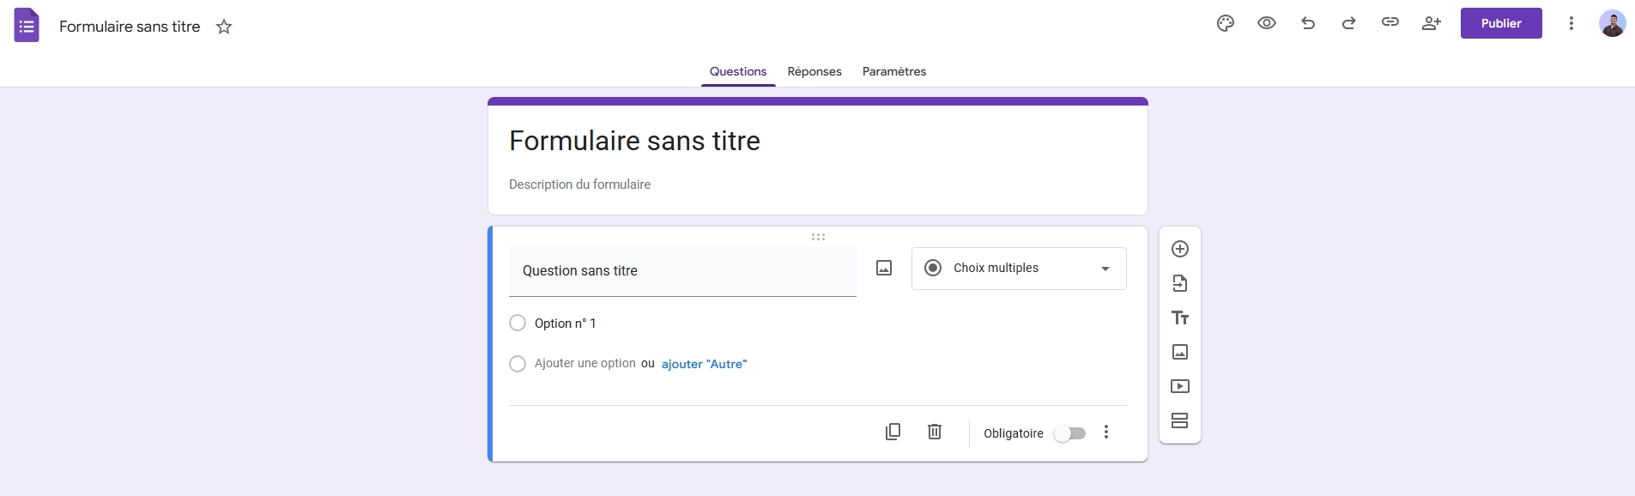Add a title and description block
The image size is (1635, 496).
[1179, 318]
